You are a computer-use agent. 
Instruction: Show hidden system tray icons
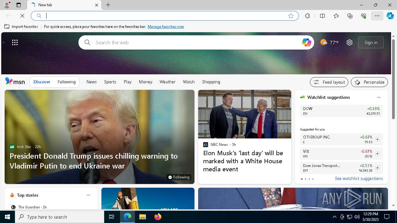[334, 217]
